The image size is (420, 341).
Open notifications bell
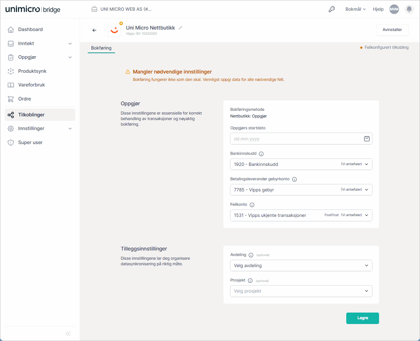tap(409, 9)
